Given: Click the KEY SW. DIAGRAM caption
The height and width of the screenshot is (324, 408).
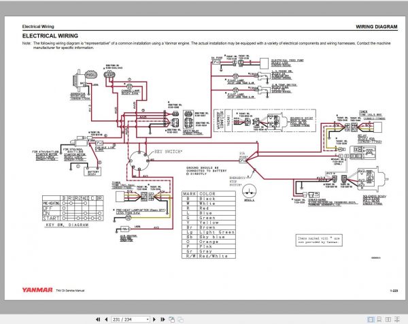Looking at the screenshot, I should pyautogui.click(x=67, y=225).
